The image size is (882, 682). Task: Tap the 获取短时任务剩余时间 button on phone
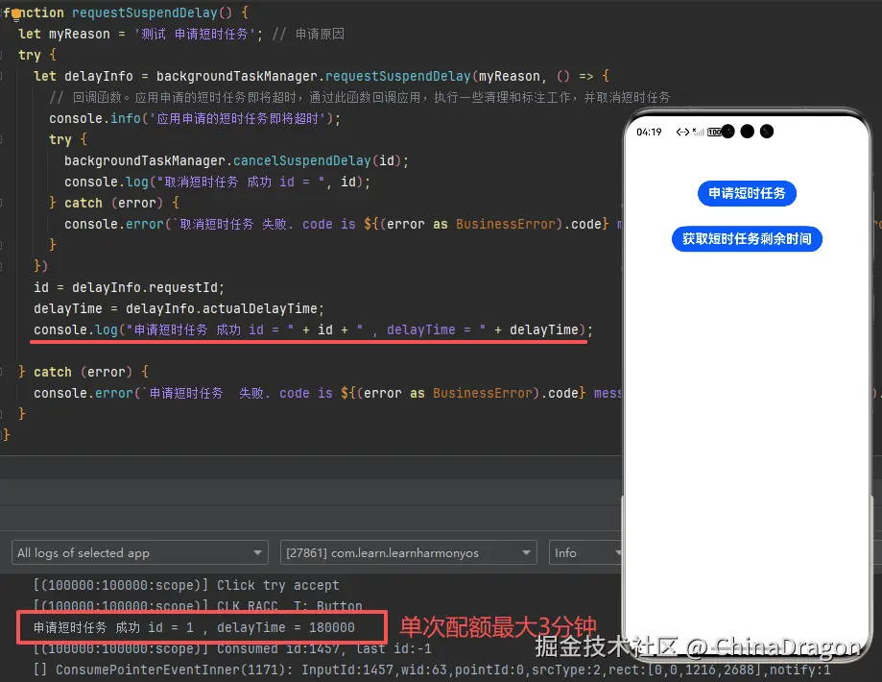pyautogui.click(x=747, y=239)
